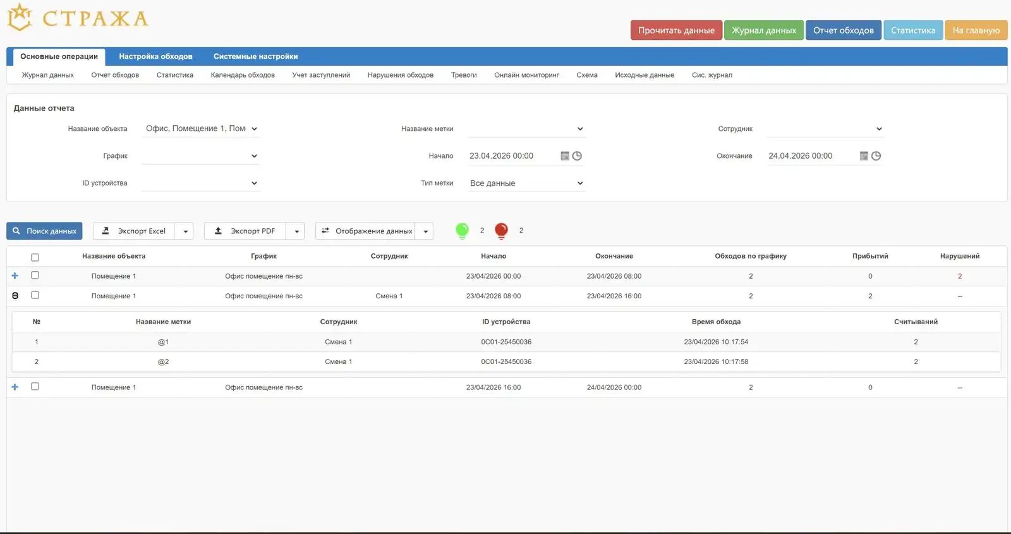Switch to Системные настройки tab
The width and height of the screenshot is (1011, 534).
point(255,57)
